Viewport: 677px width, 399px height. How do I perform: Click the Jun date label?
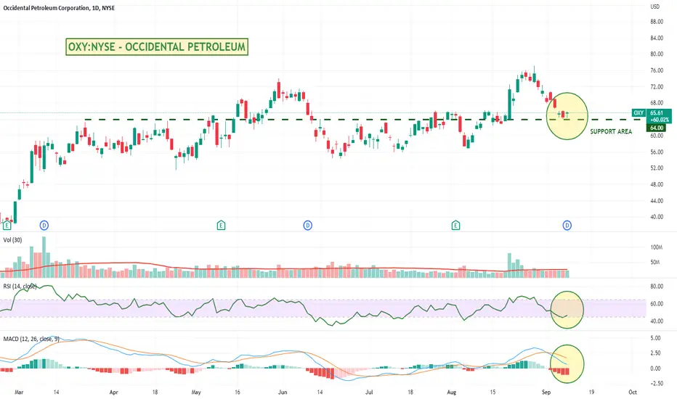tap(283, 392)
